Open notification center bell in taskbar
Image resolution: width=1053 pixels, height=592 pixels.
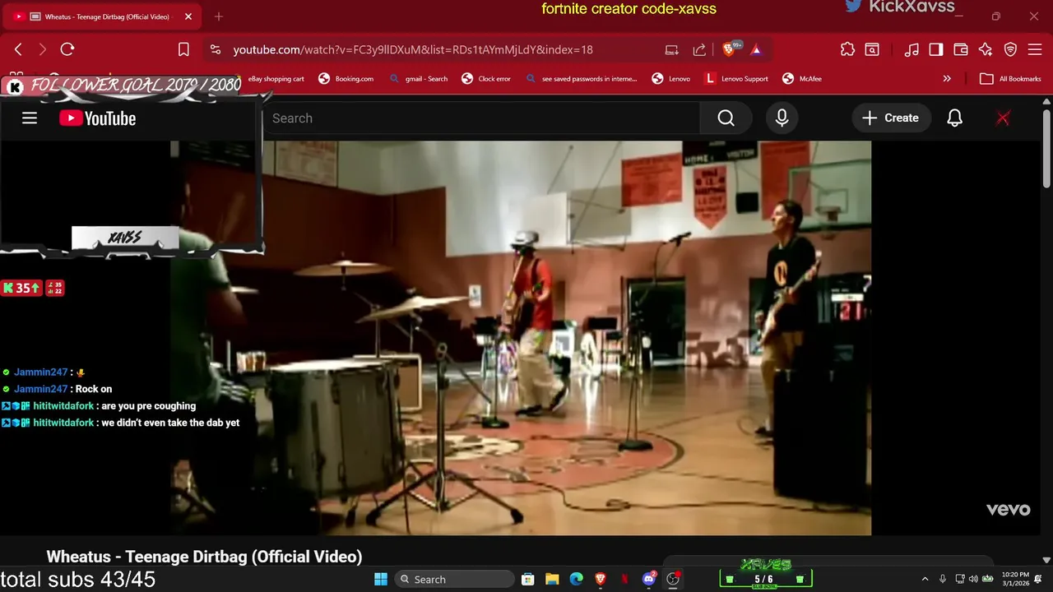(x=1037, y=579)
